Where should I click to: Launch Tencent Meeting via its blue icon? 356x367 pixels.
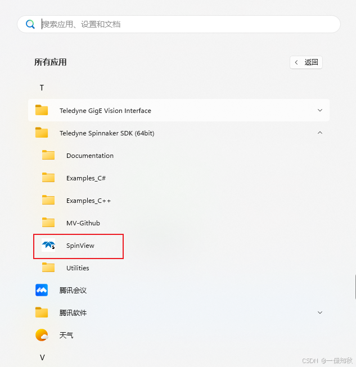42,290
